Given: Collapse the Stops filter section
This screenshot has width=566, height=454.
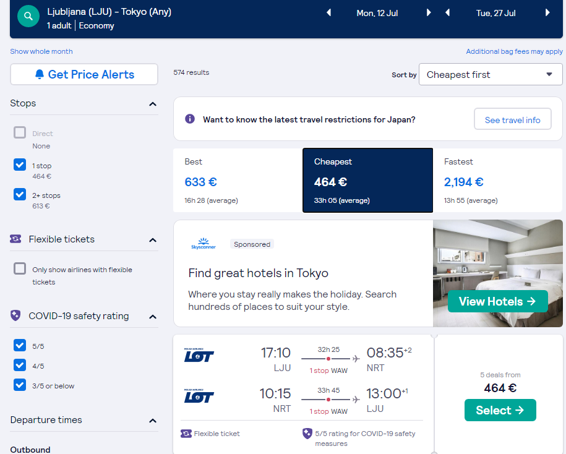Looking at the screenshot, I should (x=152, y=104).
